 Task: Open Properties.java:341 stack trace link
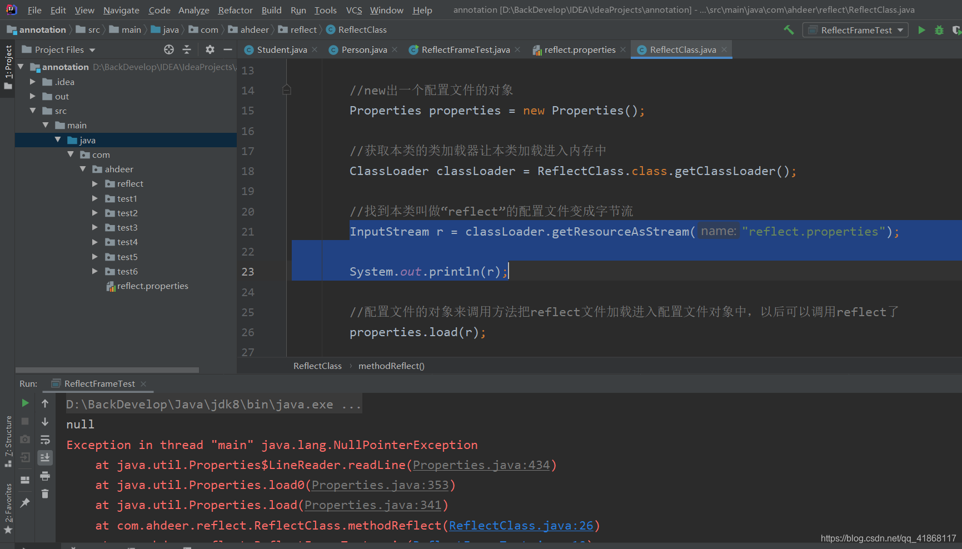click(372, 505)
